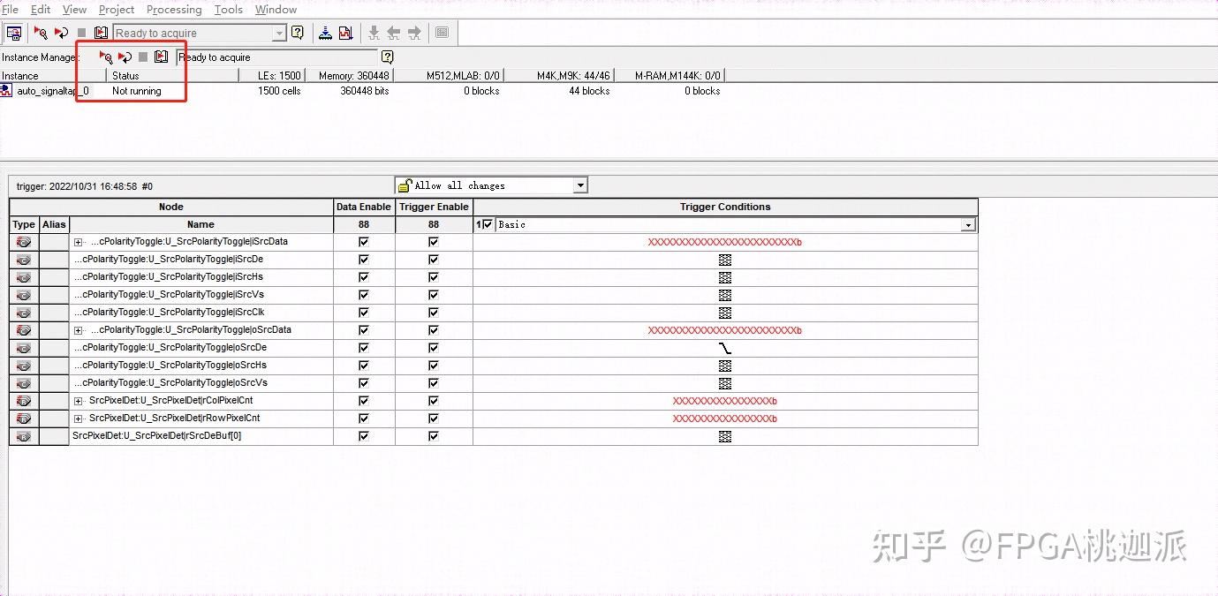
Task: Click the Status column header
Action: tap(172, 76)
